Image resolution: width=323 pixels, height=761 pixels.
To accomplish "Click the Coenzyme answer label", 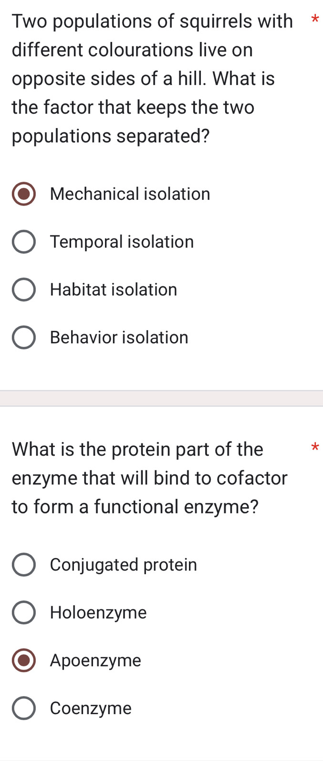I will coord(90,708).
